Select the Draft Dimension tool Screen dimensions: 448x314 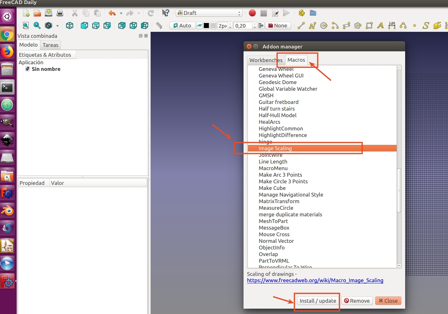coord(392,26)
